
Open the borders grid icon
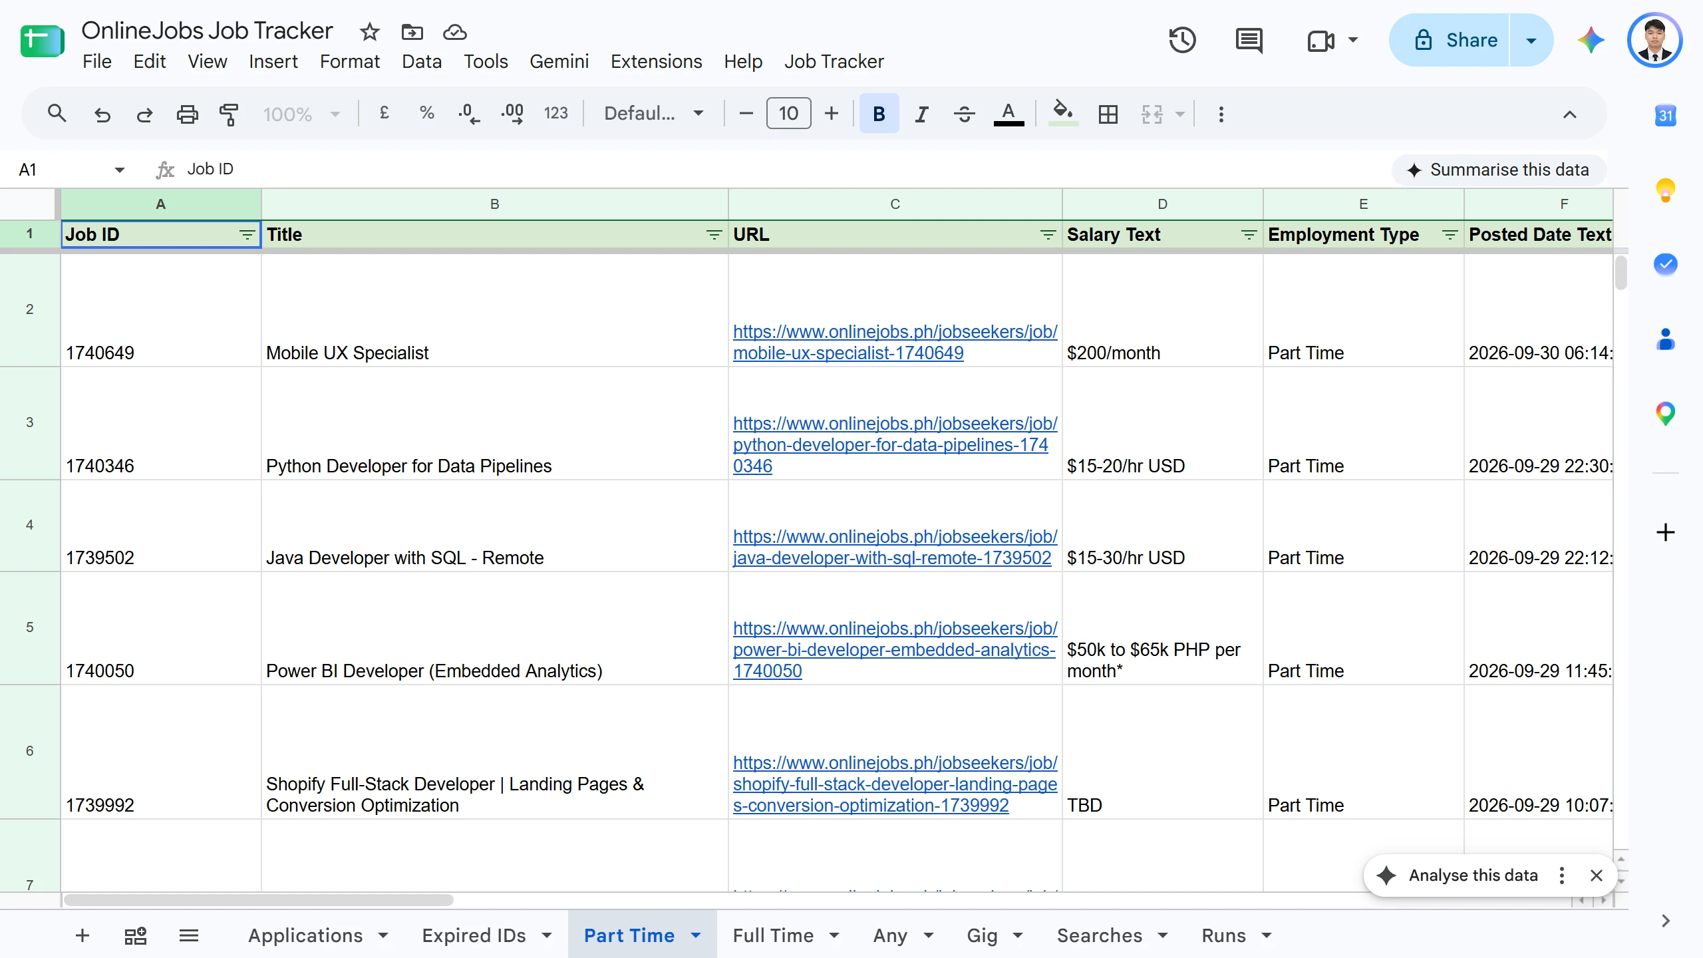click(x=1108, y=114)
